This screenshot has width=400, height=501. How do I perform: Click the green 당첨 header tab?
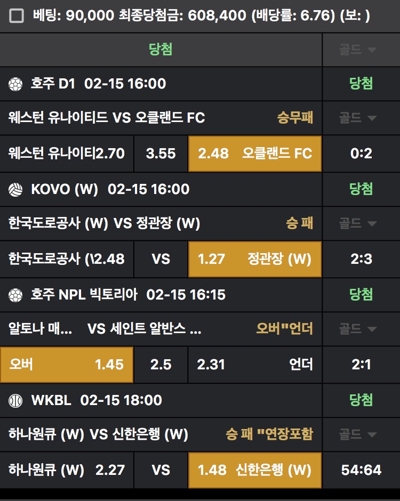pyautogui.click(x=161, y=50)
